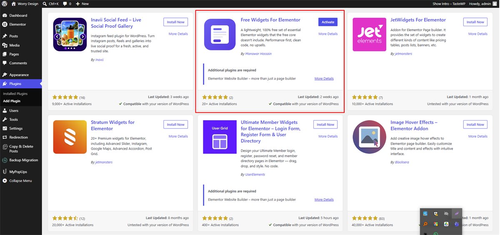500x235 pixels.
Task: Click the Dashboard gauge icon
Action: (x=5, y=15)
